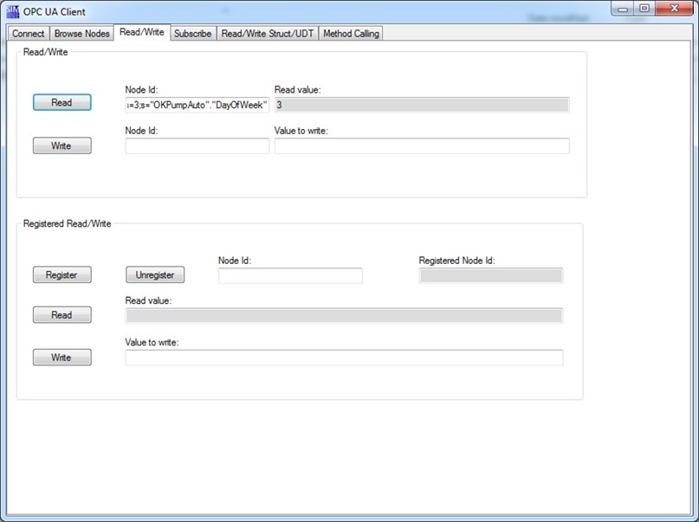Click the Value to write field in the Registered group
The width and height of the screenshot is (699, 522).
(x=344, y=358)
